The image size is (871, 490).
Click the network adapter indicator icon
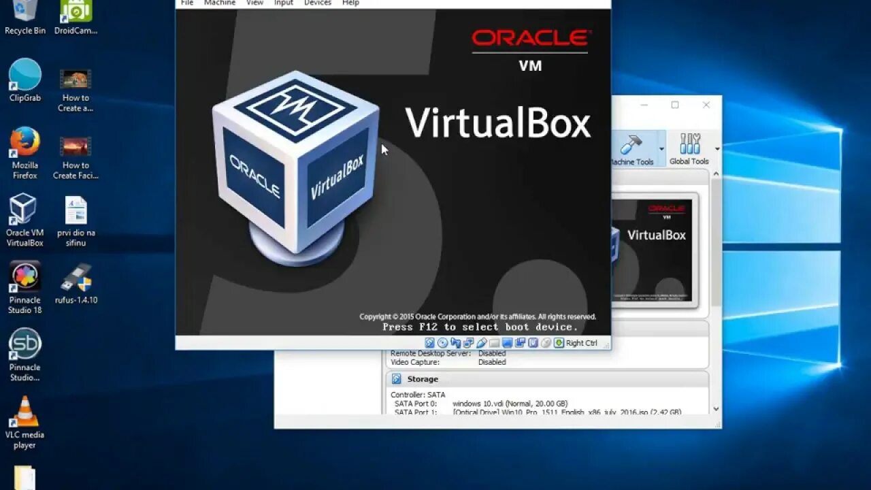pyautogui.click(x=468, y=343)
